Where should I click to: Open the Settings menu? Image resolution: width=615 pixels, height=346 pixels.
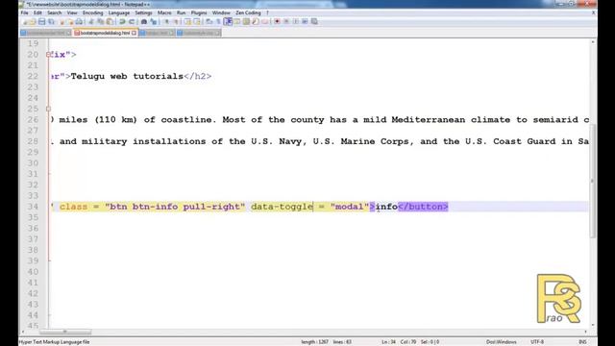click(x=143, y=12)
